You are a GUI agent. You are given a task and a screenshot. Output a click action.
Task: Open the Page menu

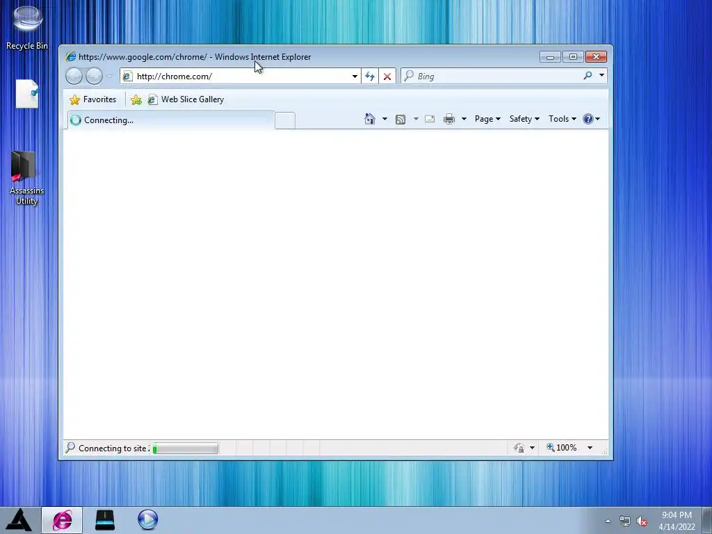click(487, 119)
